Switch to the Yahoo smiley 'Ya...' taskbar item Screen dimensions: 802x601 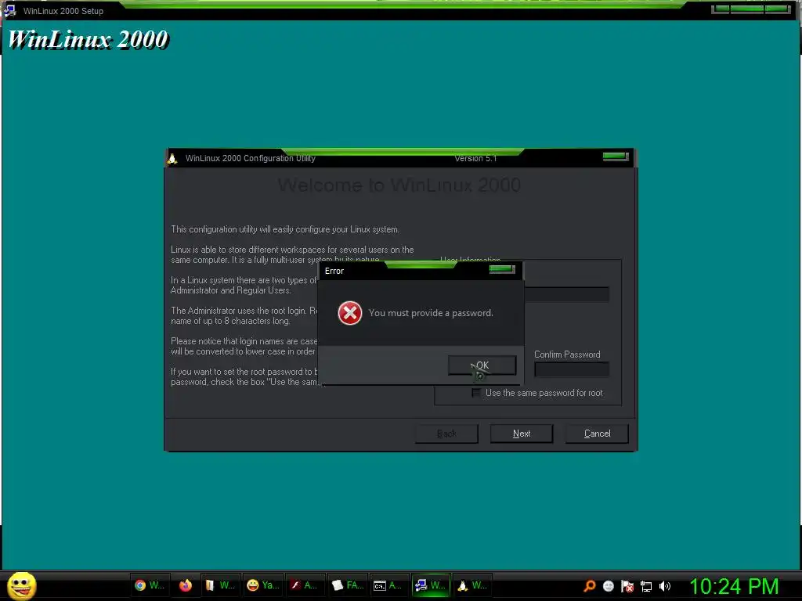point(262,585)
